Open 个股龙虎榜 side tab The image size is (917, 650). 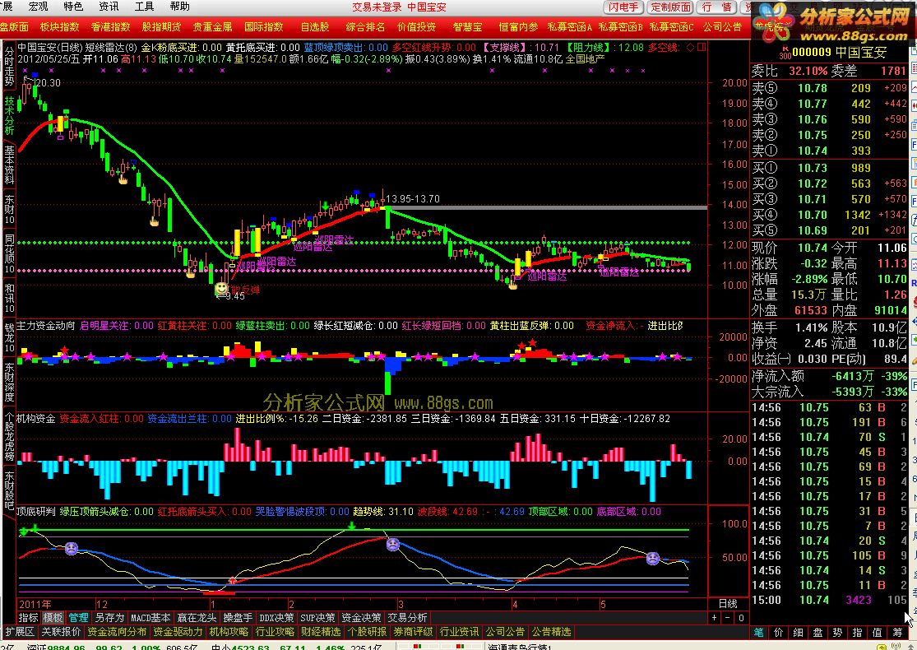click(x=9, y=437)
